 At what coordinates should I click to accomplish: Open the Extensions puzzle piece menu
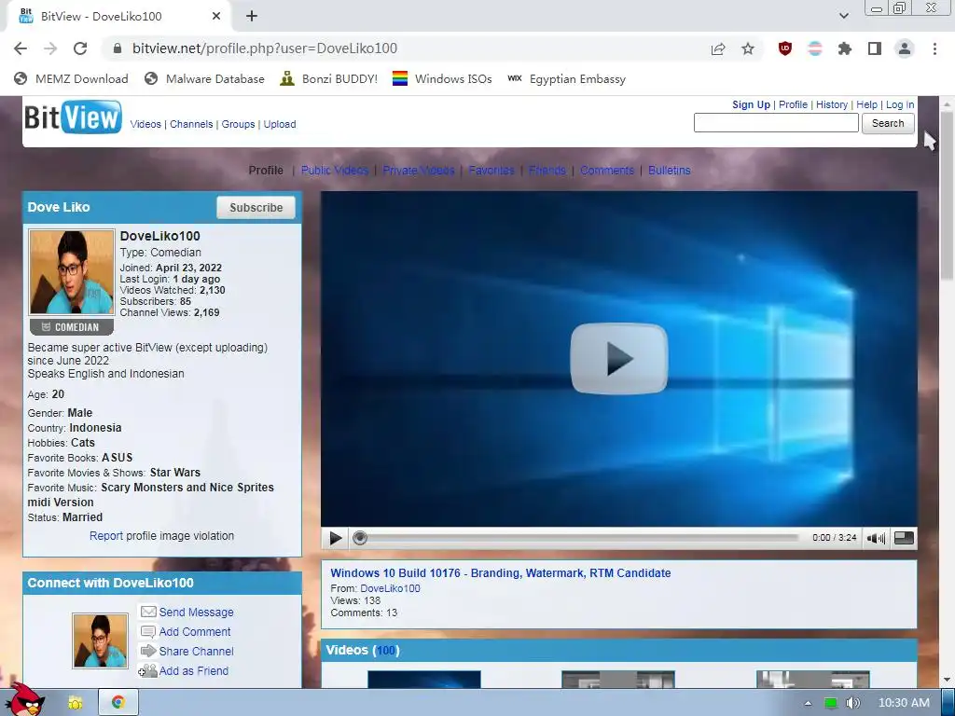pyautogui.click(x=845, y=48)
